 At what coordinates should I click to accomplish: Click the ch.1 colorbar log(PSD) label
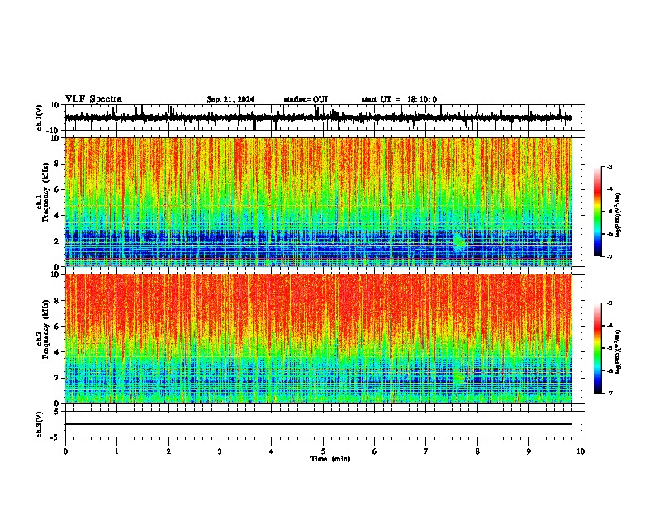[x=618, y=215]
